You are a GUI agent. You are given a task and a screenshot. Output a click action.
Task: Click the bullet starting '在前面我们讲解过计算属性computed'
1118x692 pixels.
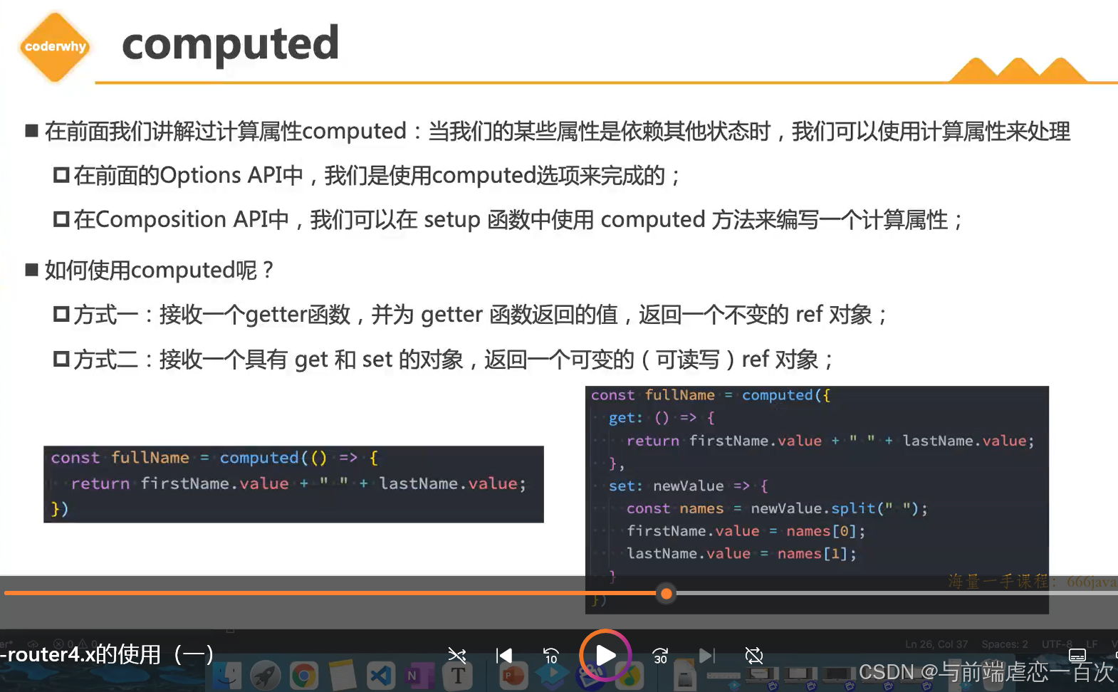(558, 132)
